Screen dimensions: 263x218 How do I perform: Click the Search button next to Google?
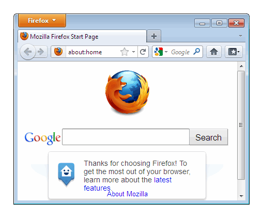[x=208, y=137]
